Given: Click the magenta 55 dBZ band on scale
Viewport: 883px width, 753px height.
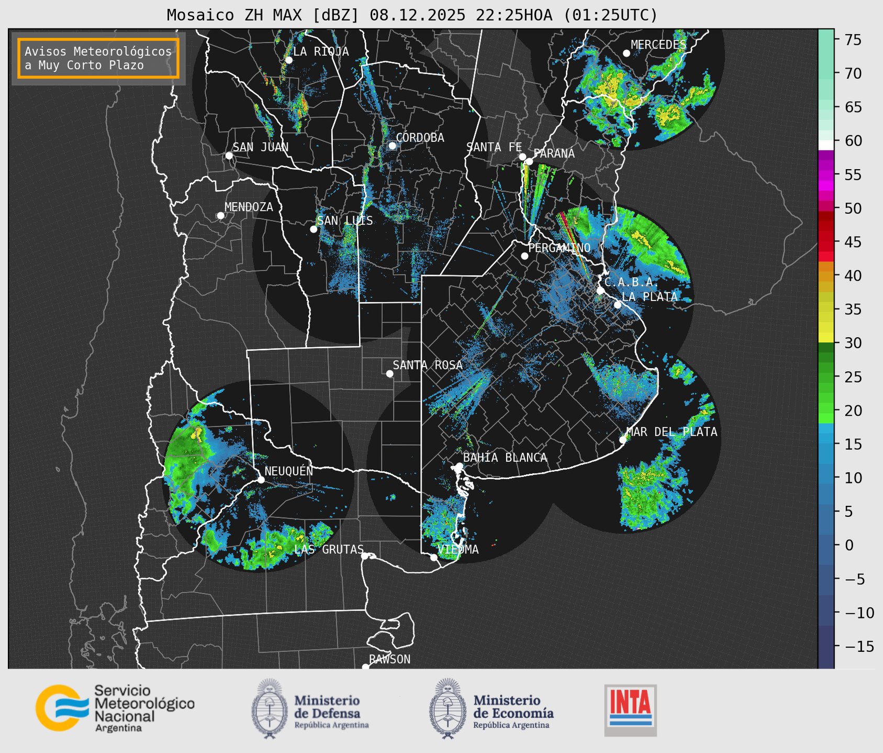Looking at the screenshot, I should (x=826, y=174).
